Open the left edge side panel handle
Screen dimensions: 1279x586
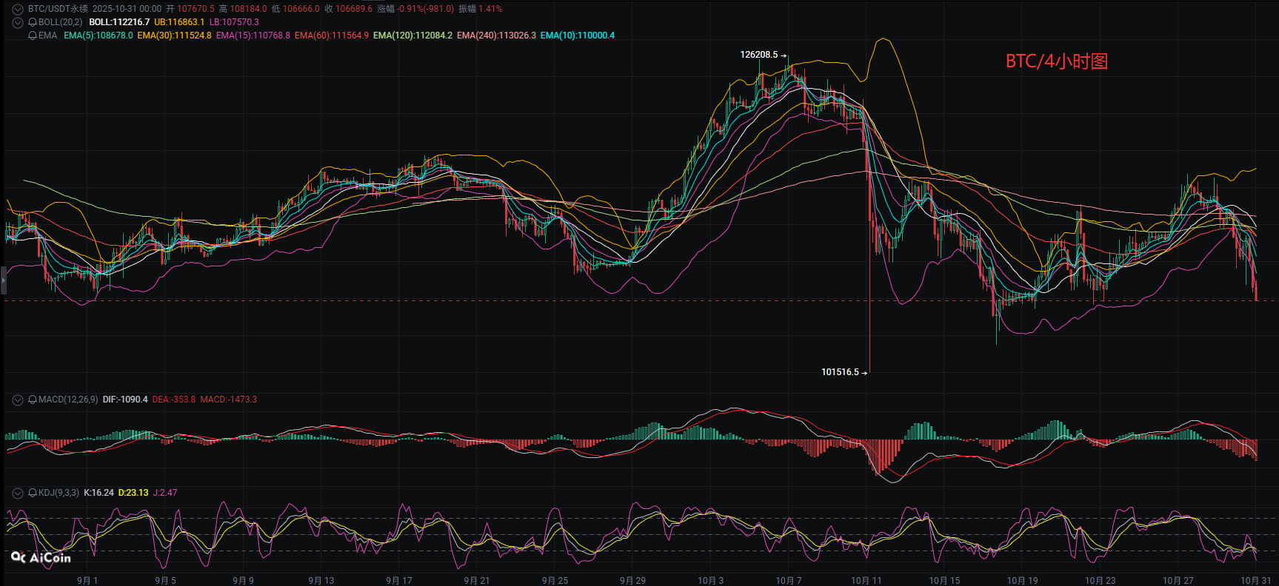point(3,281)
